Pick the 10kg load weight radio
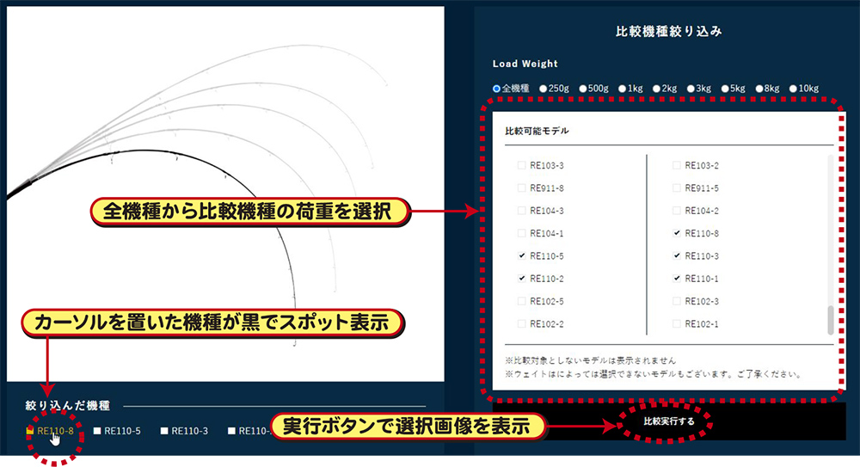This screenshot has height=467, width=860. pyautogui.click(x=795, y=89)
